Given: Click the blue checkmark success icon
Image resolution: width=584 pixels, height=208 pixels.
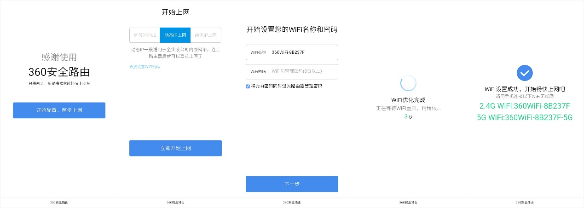Looking at the screenshot, I should coord(525,73).
